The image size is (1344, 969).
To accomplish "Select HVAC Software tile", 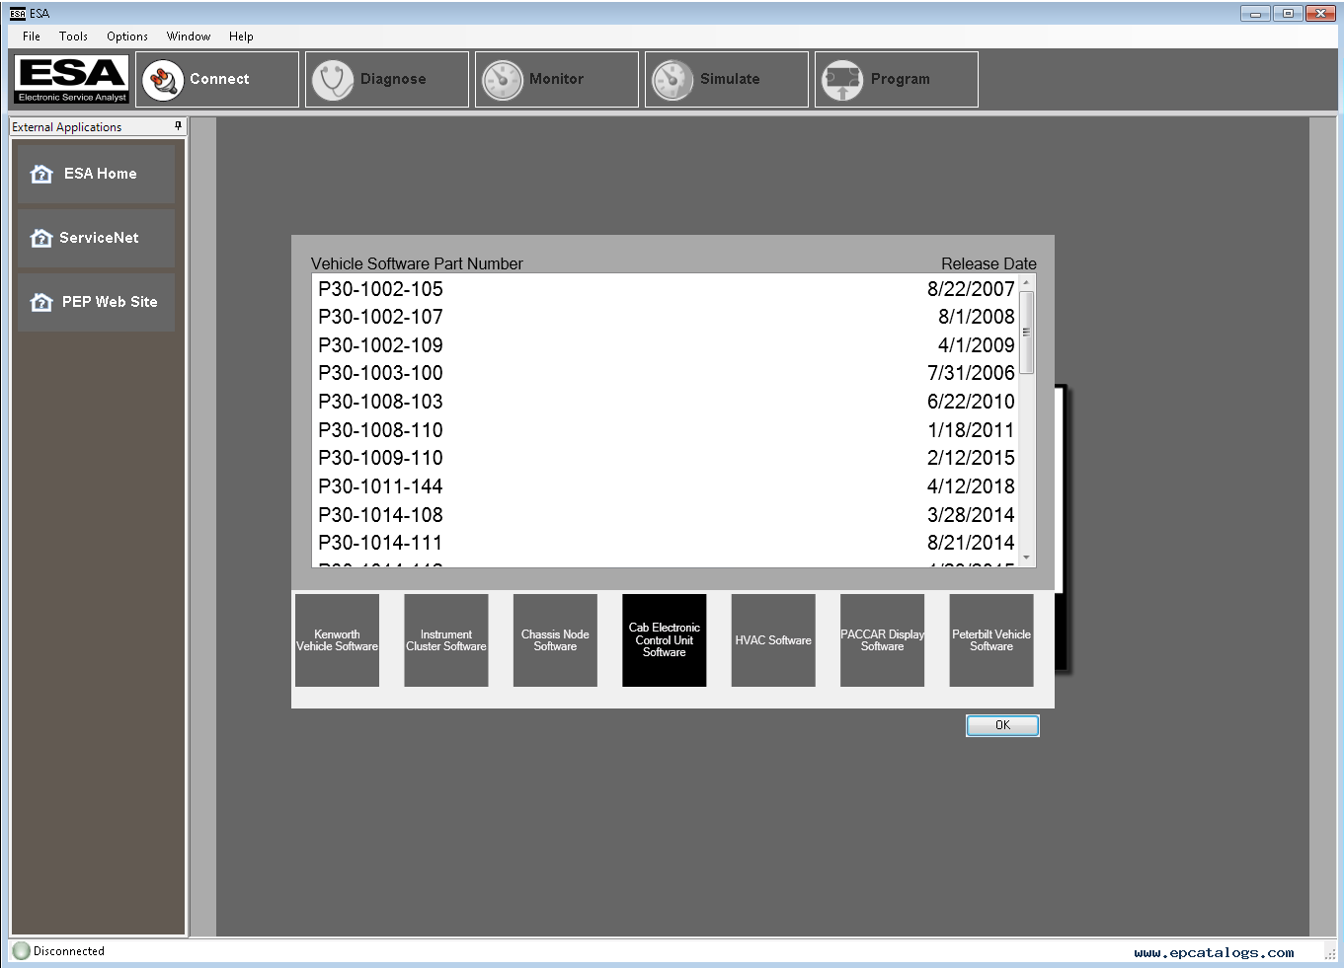I will pos(773,640).
